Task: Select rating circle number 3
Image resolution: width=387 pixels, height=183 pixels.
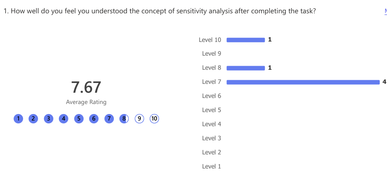Action: (x=48, y=119)
